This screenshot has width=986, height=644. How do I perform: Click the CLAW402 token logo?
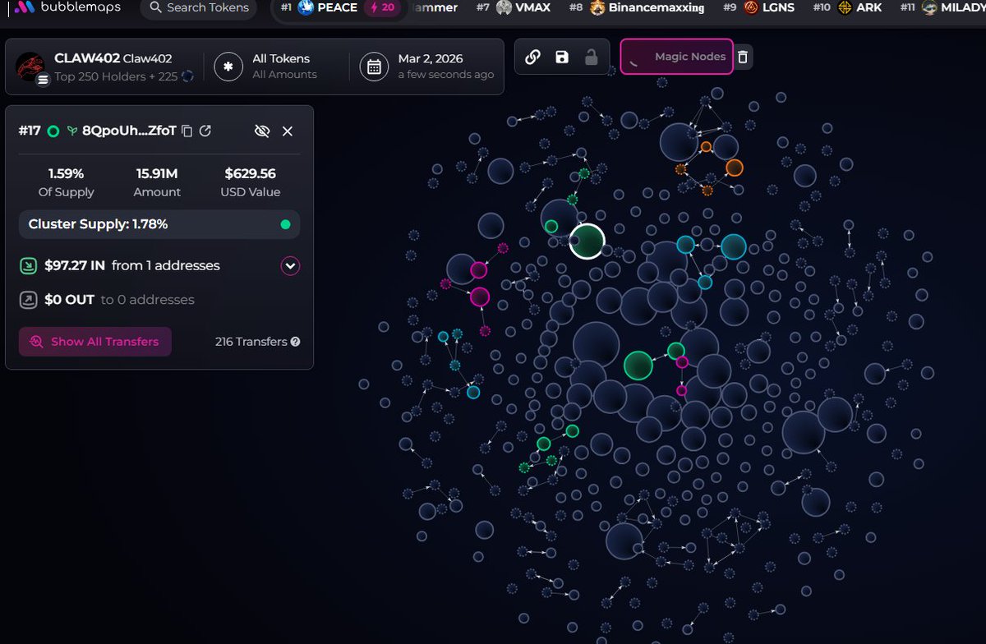coord(31,66)
